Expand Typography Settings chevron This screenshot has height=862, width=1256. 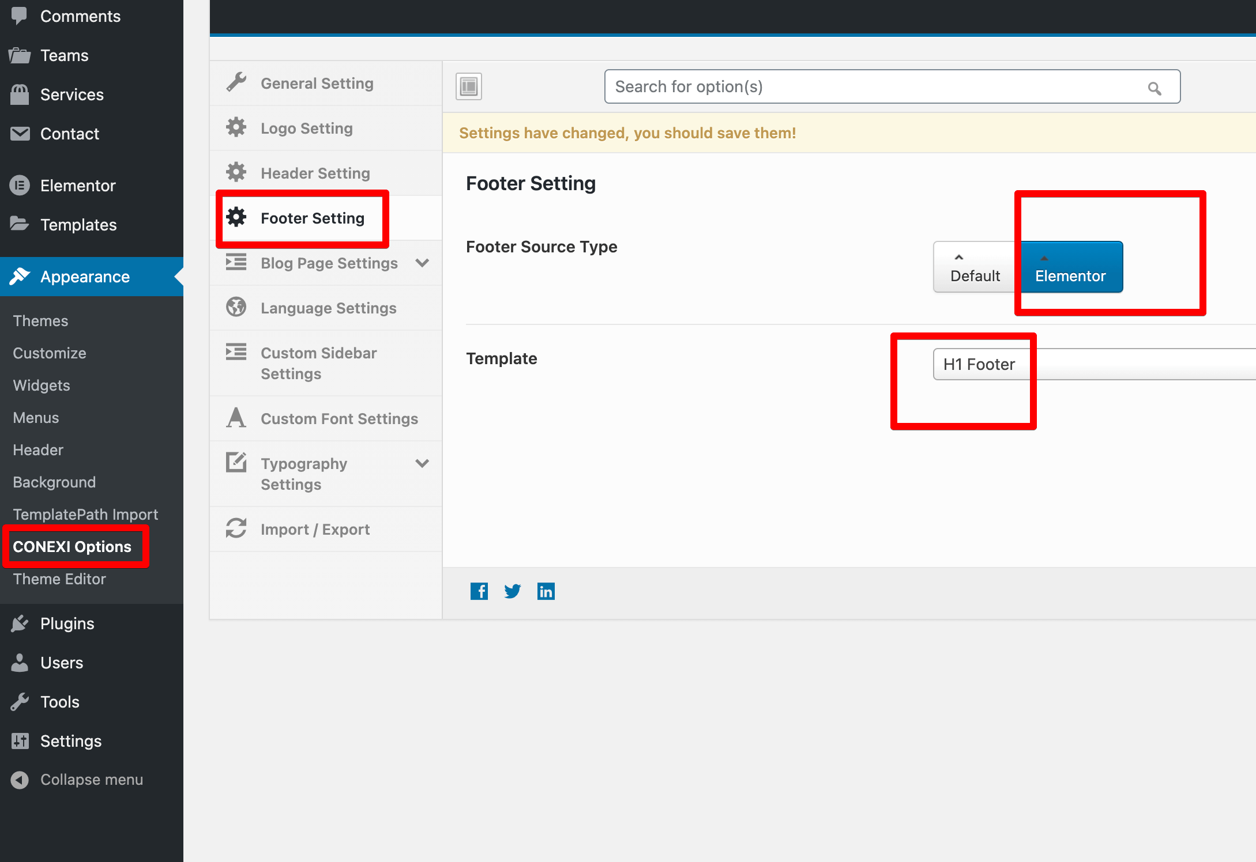pos(422,463)
